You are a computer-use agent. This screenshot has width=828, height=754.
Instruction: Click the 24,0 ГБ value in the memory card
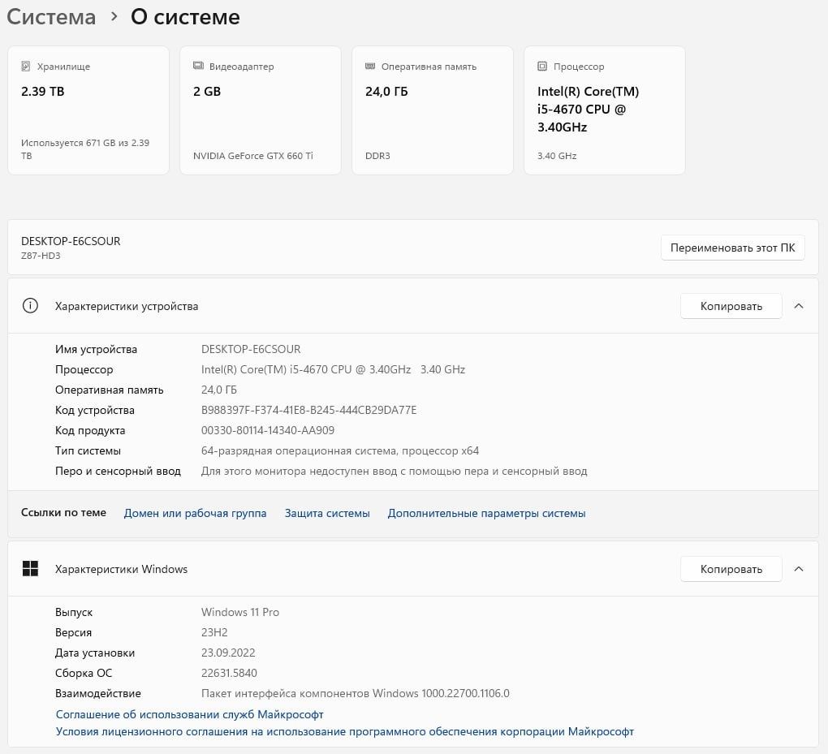386,92
